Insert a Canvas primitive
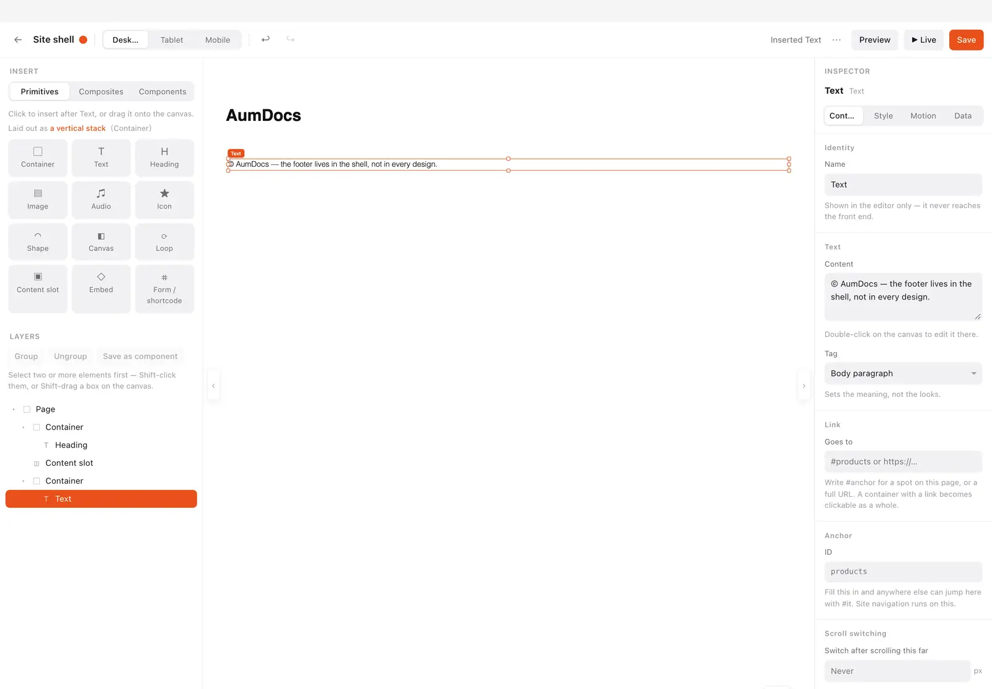This screenshot has width=992, height=689. [x=101, y=242]
